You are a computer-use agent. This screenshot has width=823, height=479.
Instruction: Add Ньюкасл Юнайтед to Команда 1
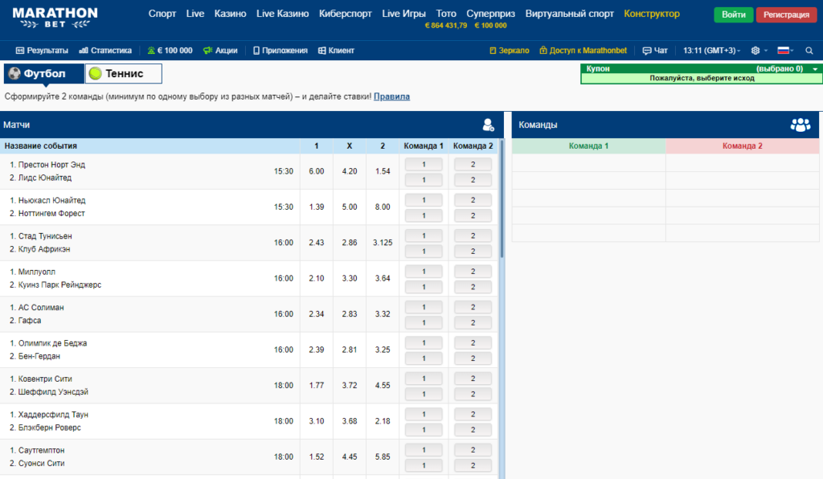click(x=424, y=200)
